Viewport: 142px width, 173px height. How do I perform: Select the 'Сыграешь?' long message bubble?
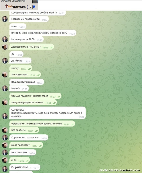47,113
